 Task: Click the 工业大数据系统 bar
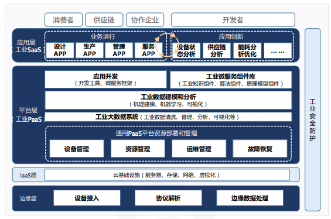click(x=168, y=117)
